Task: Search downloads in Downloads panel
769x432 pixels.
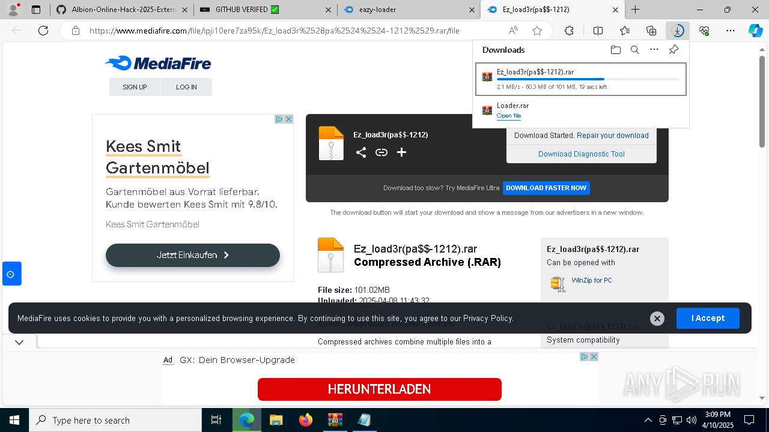Action: coord(634,50)
